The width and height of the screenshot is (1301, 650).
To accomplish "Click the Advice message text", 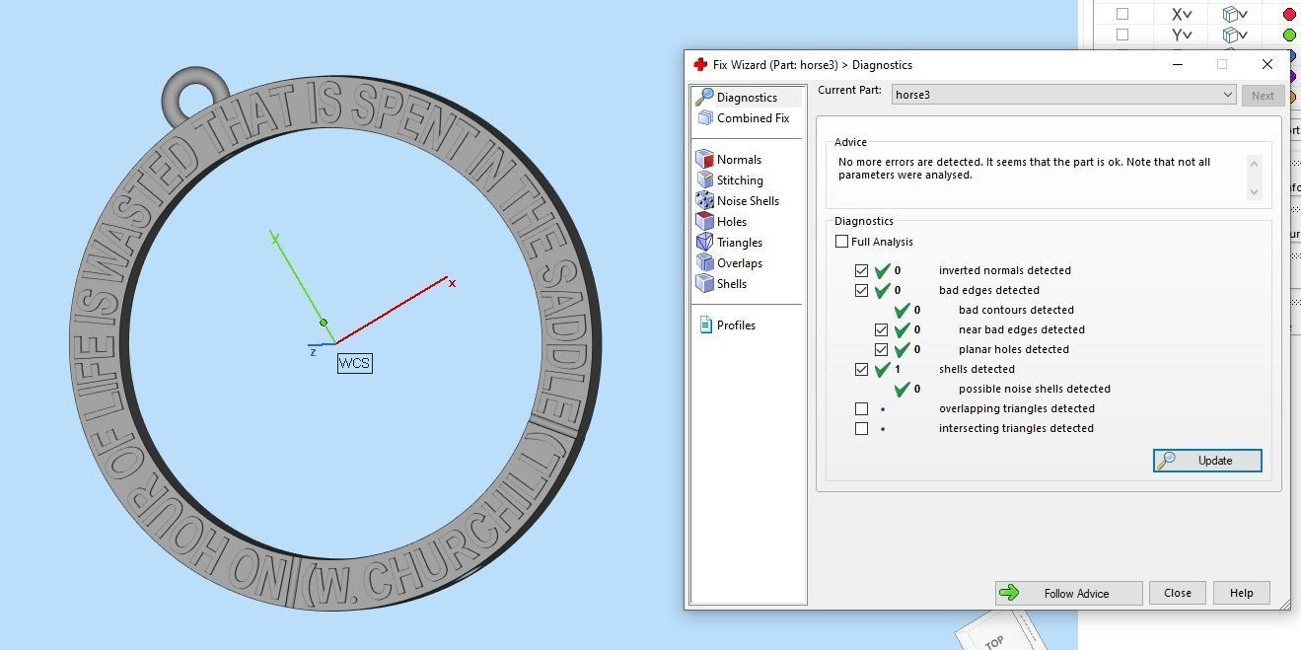I will click(x=1024, y=169).
